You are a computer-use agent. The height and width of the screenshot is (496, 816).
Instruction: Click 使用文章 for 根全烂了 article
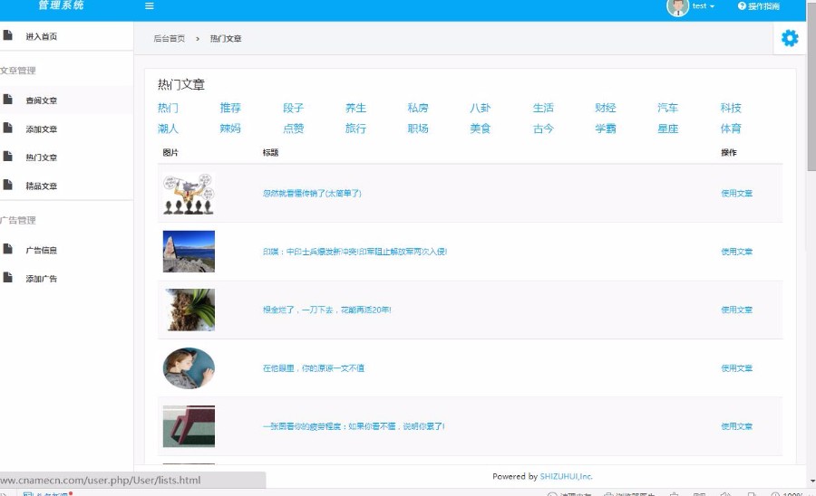pos(737,310)
